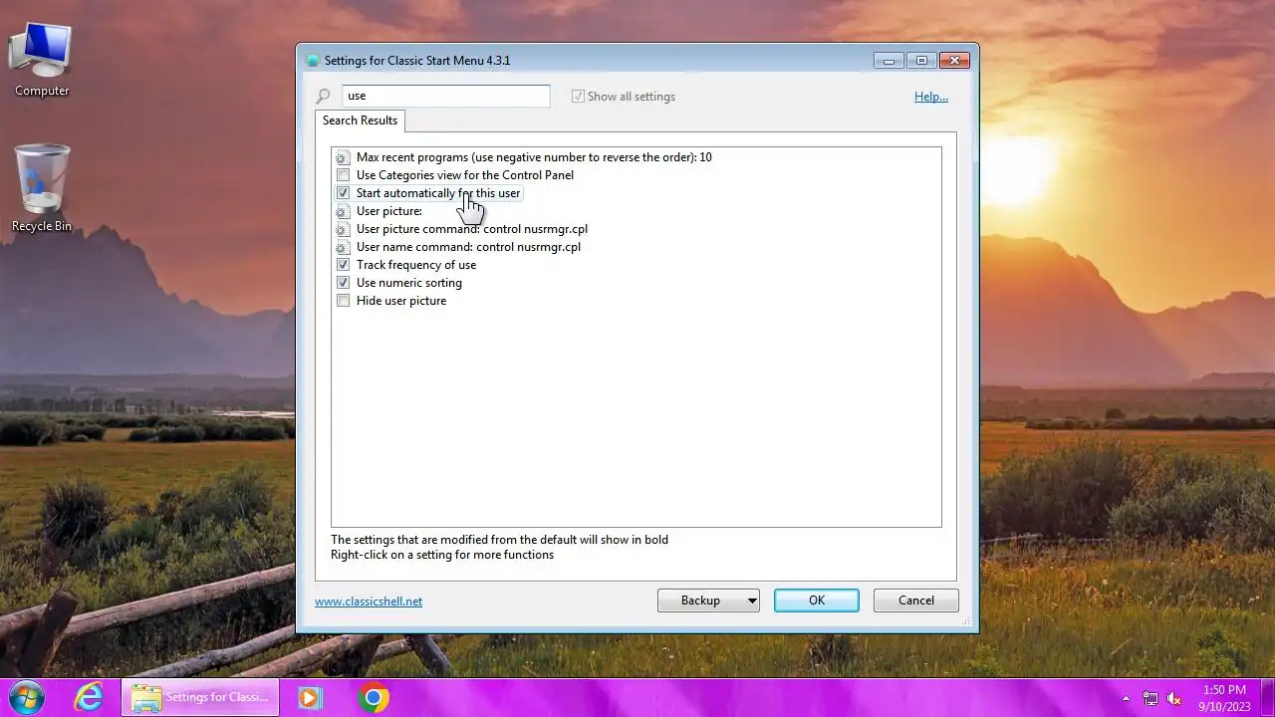The width and height of the screenshot is (1275, 717).
Task: Open Windows Media Player from the taskbar
Action: point(309,698)
